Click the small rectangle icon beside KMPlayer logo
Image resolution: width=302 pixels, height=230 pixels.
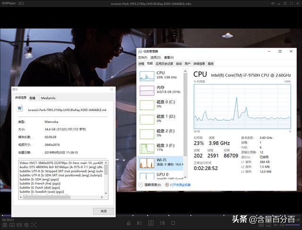[21, 3]
